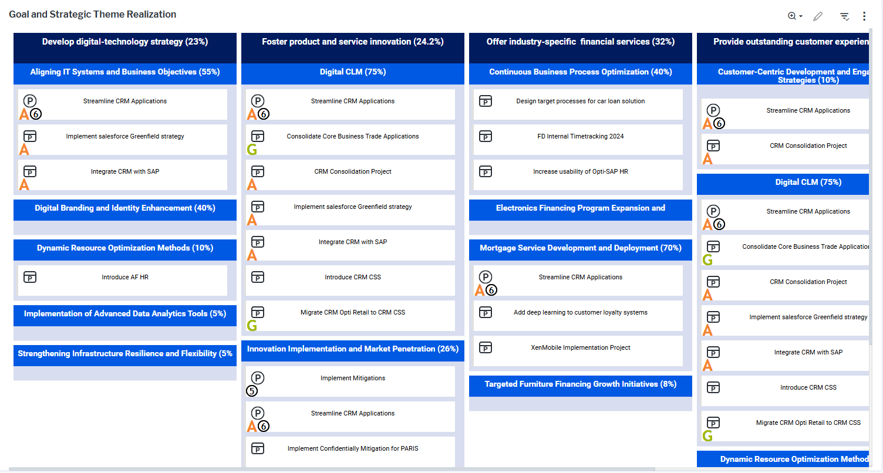Expand the zoom level dropdown arrow
Image resolution: width=883 pixels, height=473 pixels.
pyautogui.click(x=801, y=16)
